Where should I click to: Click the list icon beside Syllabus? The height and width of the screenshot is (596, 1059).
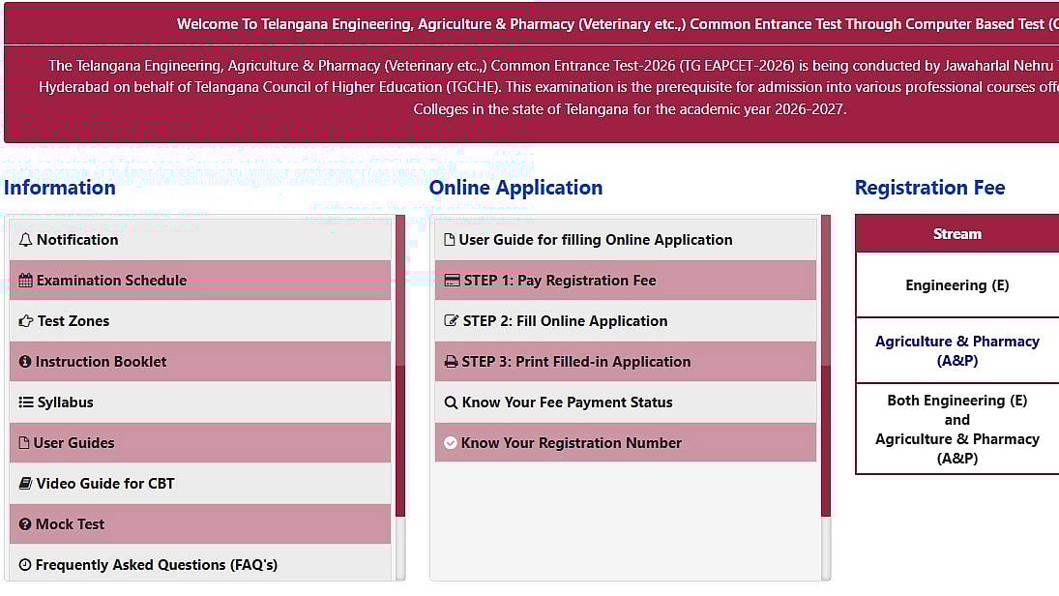[26, 402]
